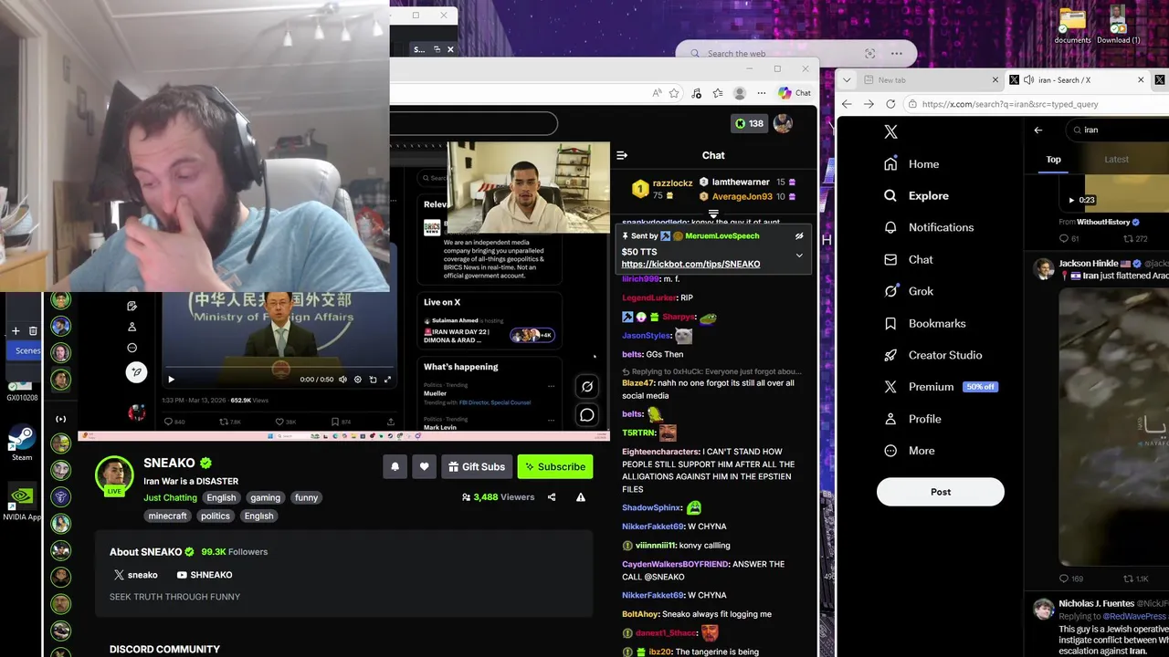1169x657 pixels.
Task: Click the white Post button
Action: pos(940,492)
